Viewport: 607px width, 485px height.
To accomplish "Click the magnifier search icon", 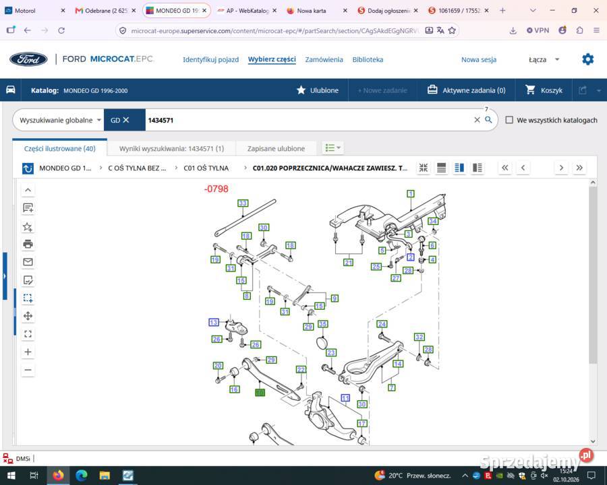I will pos(488,120).
